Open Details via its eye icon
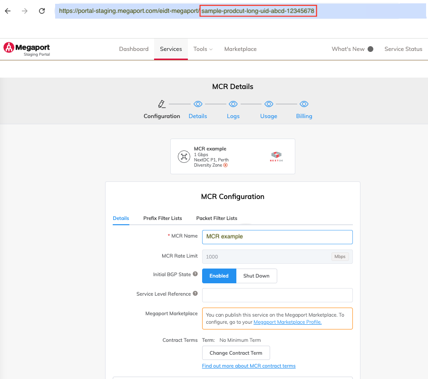Image resolution: width=428 pixels, height=379 pixels. click(x=198, y=104)
